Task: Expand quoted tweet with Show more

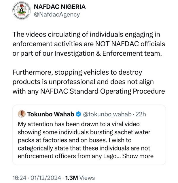Action: (138, 156)
